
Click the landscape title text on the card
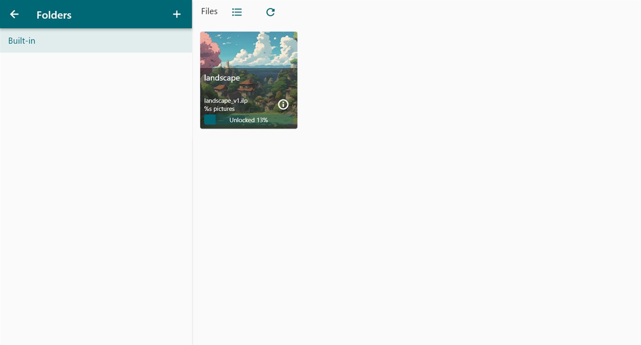point(222,77)
